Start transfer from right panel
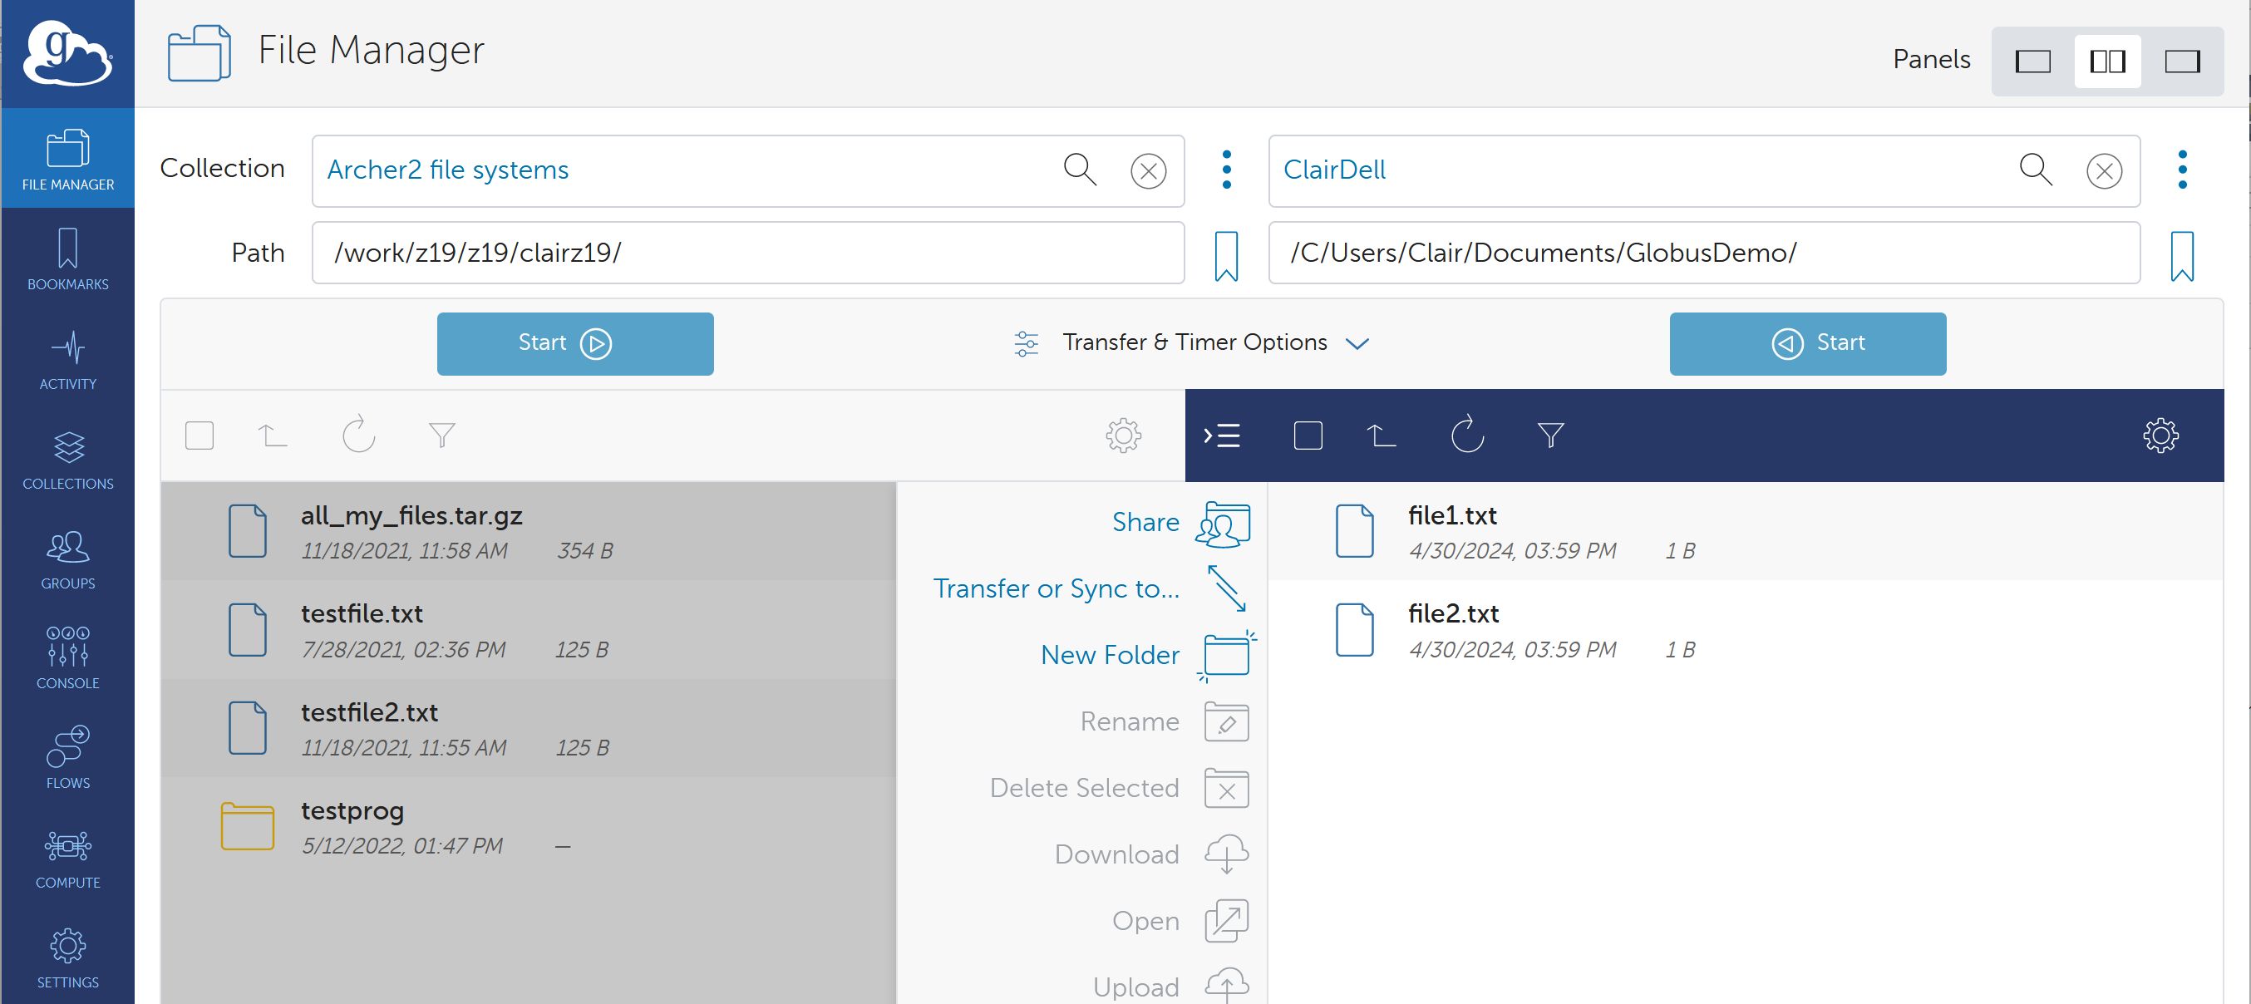The width and height of the screenshot is (2251, 1004). tap(1807, 343)
